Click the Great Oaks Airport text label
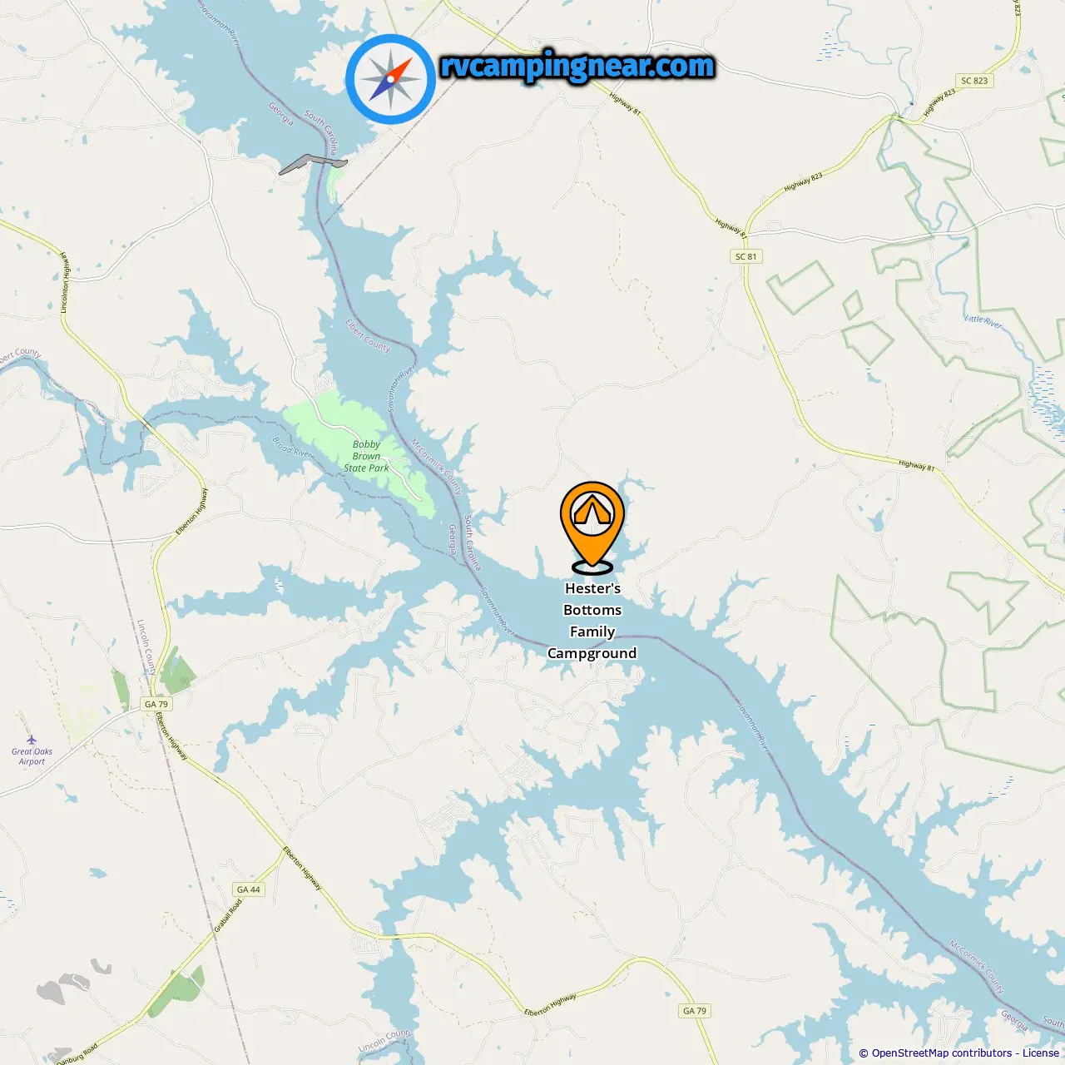Image resolution: width=1065 pixels, height=1065 pixels. (32, 756)
